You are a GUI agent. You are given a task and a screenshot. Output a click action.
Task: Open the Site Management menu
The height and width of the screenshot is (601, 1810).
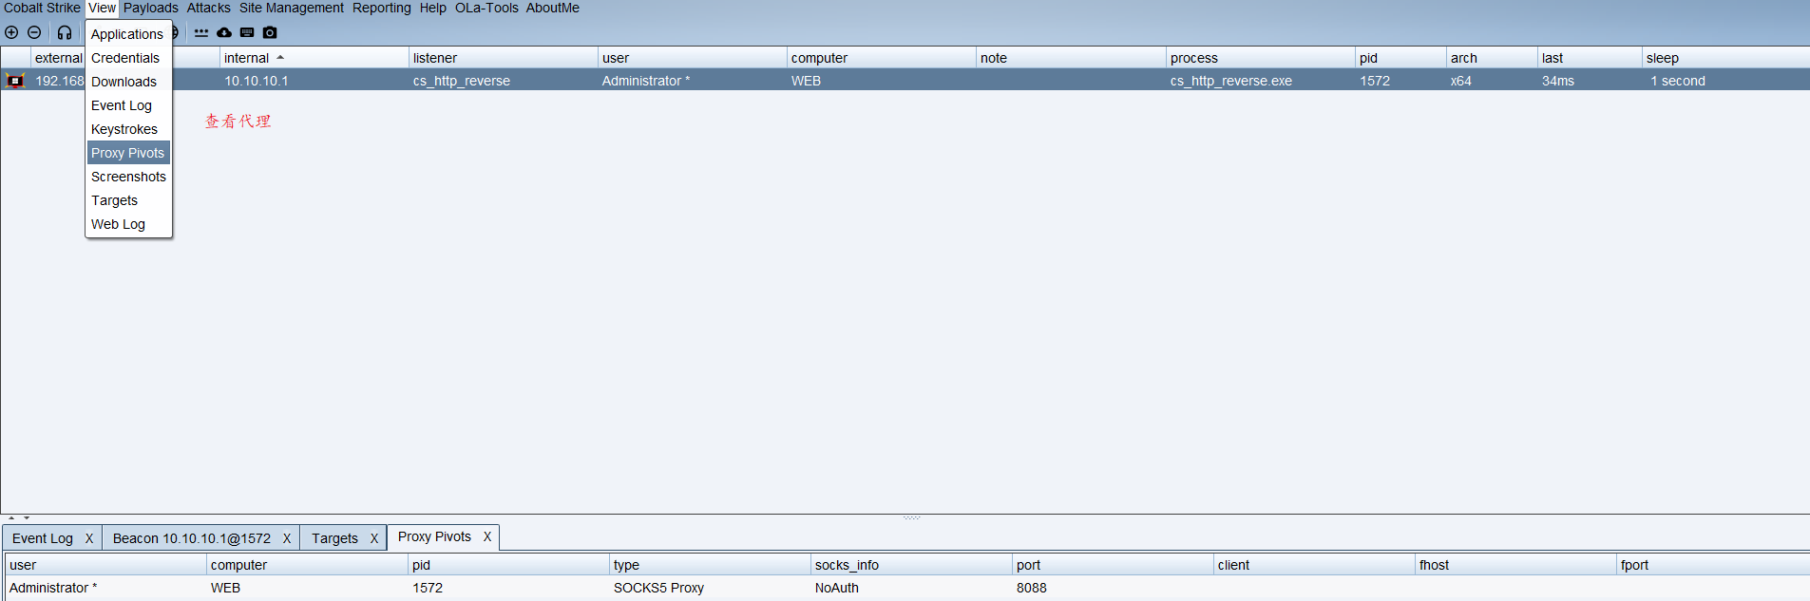tap(292, 8)
